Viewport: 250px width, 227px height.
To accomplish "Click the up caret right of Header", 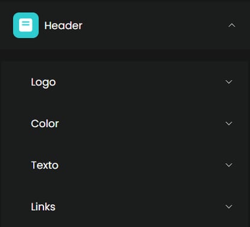I will pyautogui.click(x=232, y=25).
